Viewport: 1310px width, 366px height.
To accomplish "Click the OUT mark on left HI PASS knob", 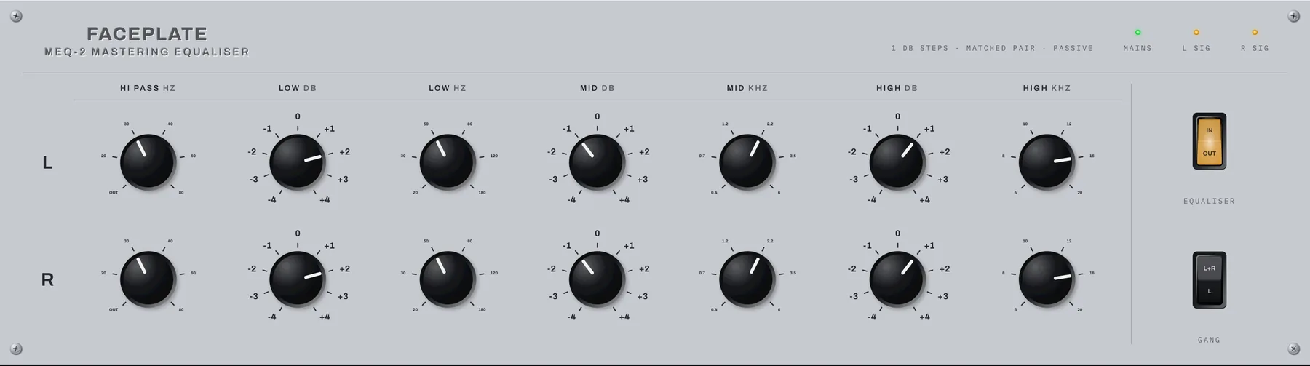I will pos(114,193).
